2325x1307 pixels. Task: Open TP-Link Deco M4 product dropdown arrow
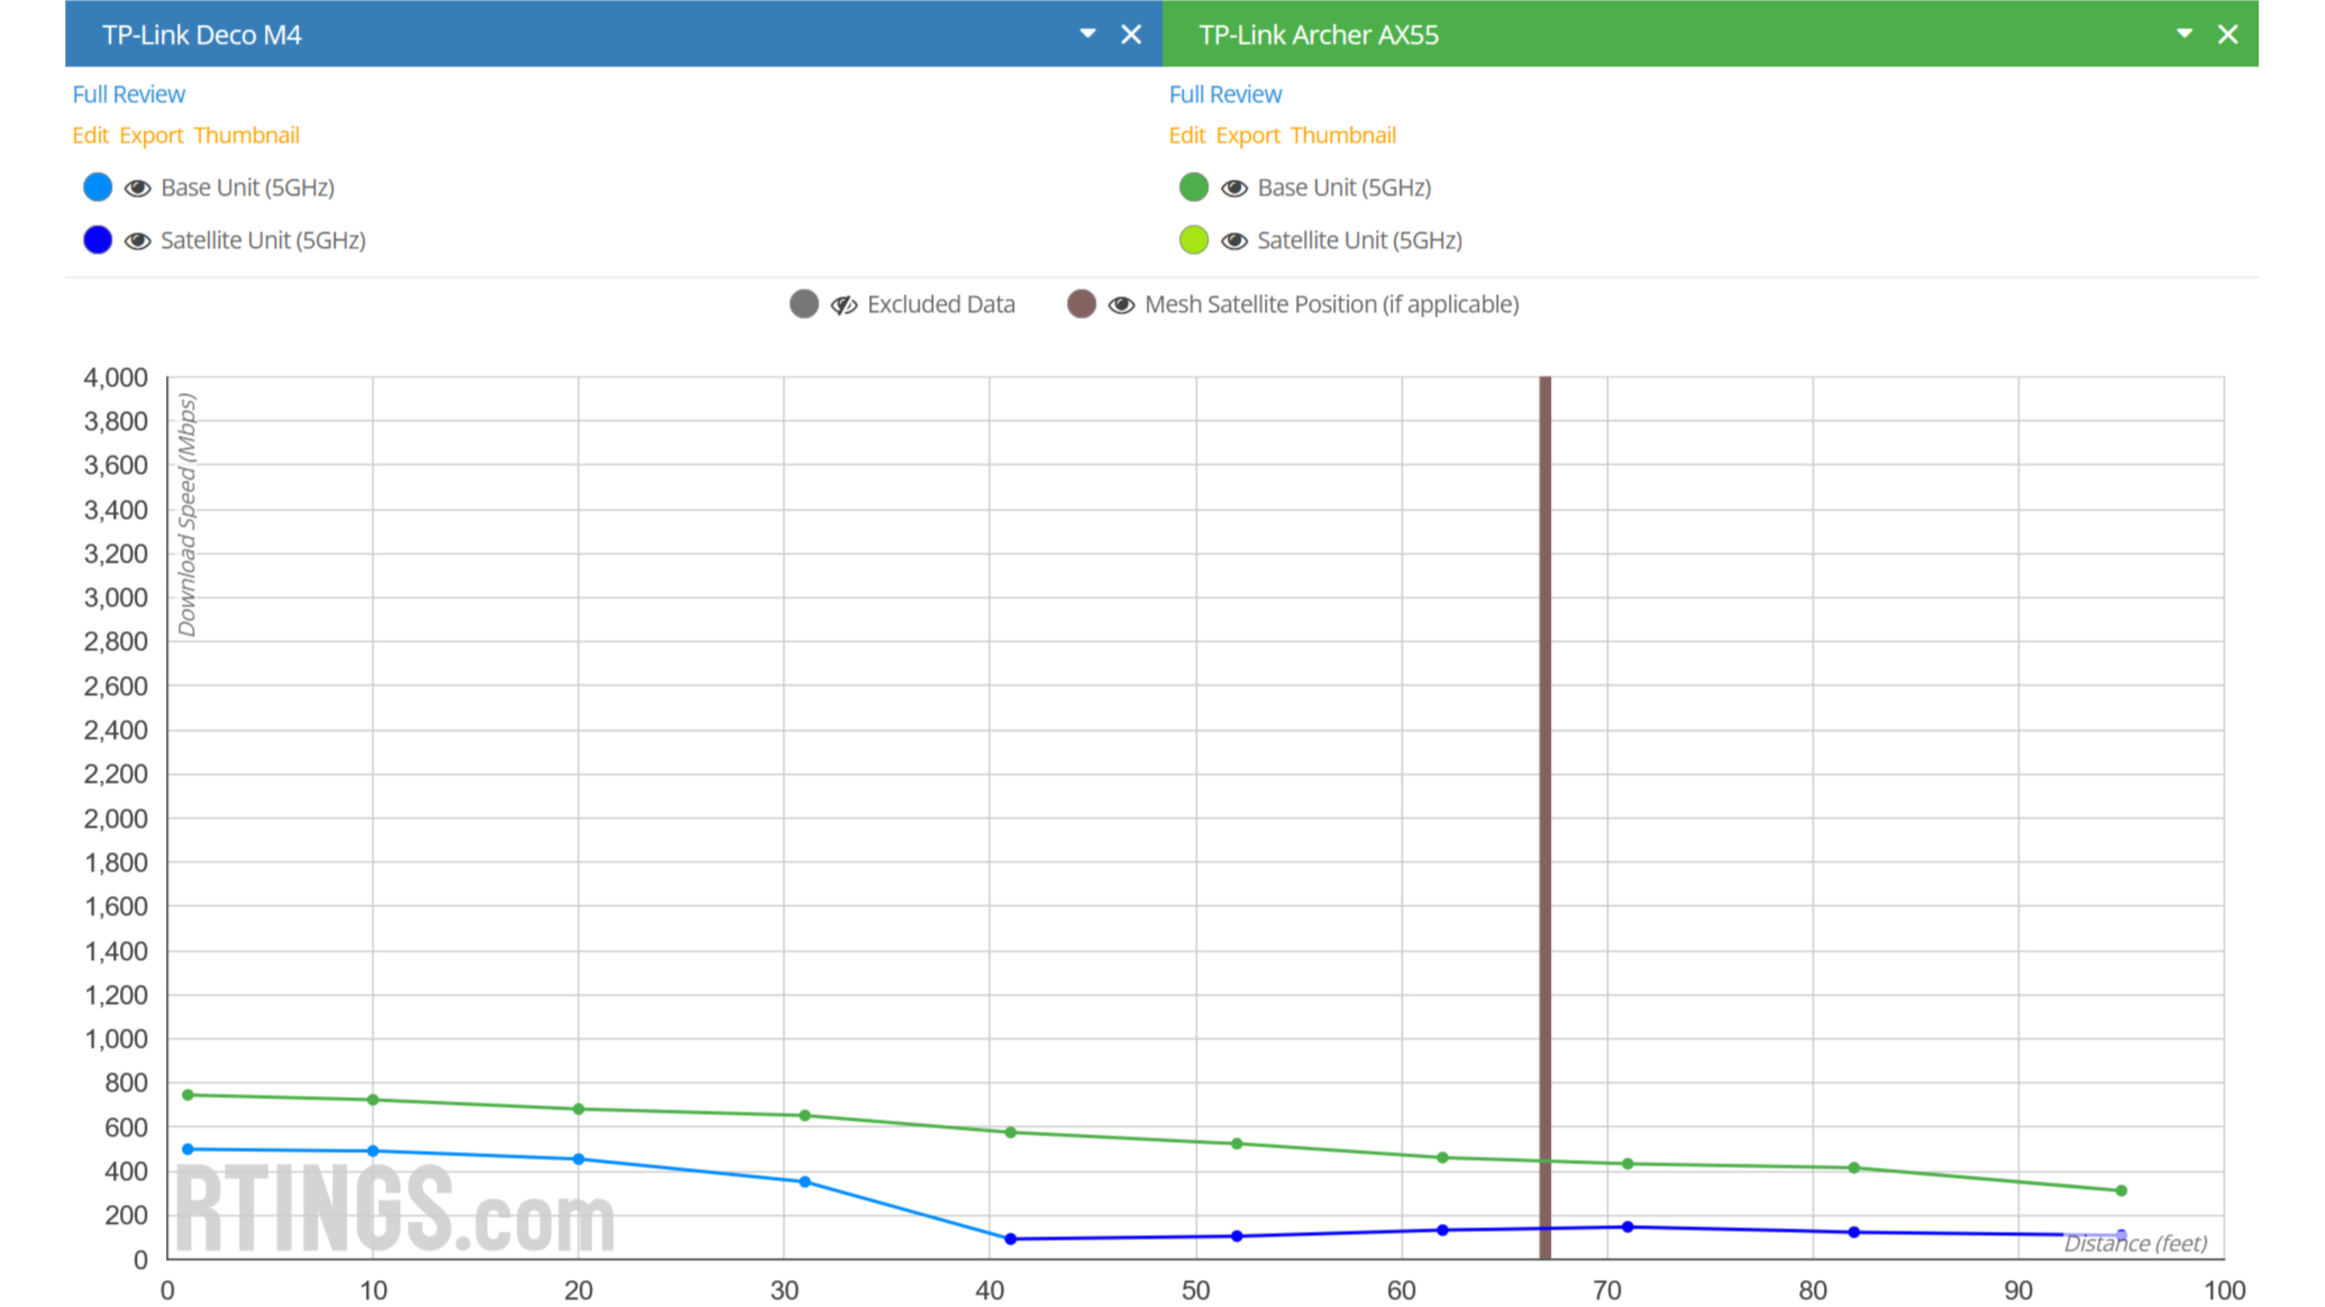(1087, 33)
